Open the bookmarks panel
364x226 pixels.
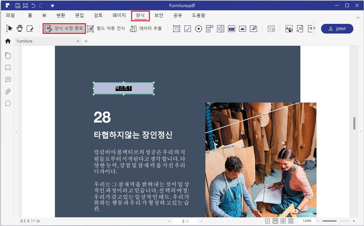click(8, 68)
